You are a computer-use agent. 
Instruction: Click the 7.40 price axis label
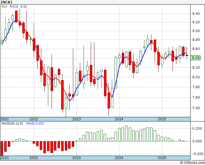(x=196, y=108)
